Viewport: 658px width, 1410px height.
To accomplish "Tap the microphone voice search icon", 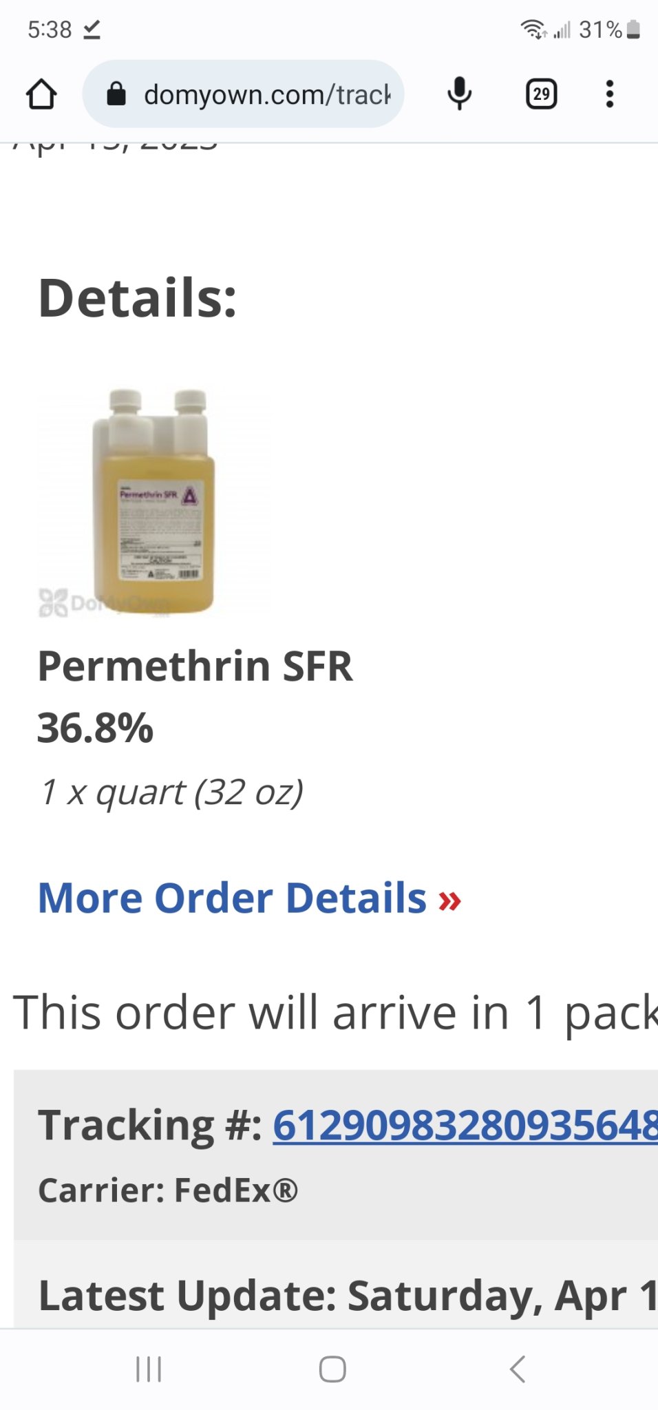I will click(459, 94).
